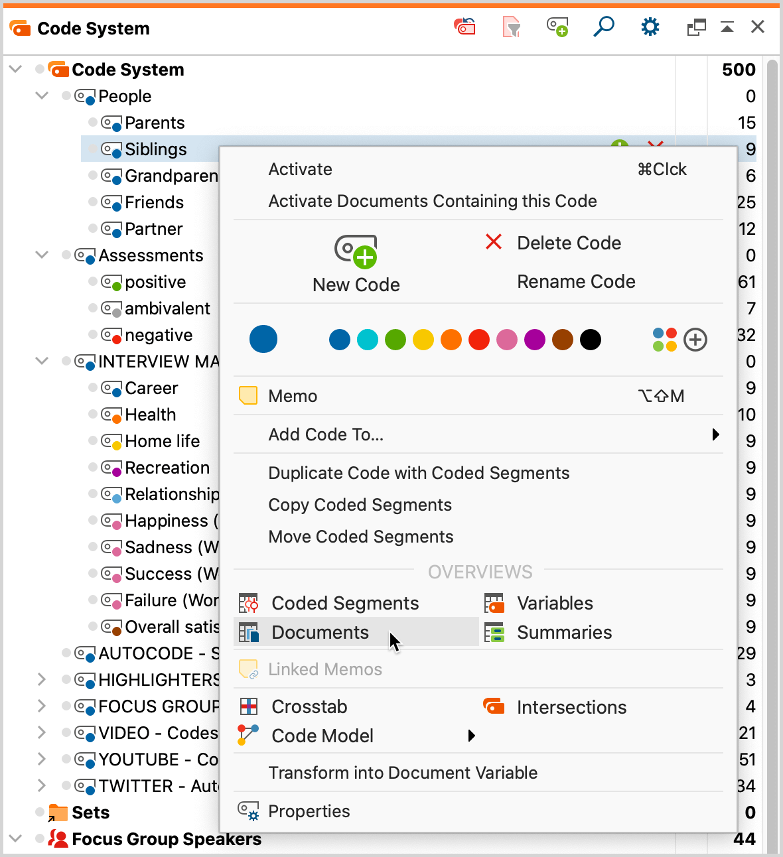
Task: Expand the FOCUS GROUP code branch
Action: click(42, 706)
